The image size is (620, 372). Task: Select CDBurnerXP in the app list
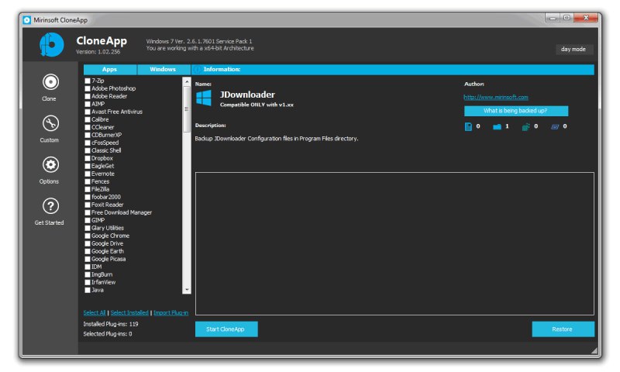click(107, 135)
